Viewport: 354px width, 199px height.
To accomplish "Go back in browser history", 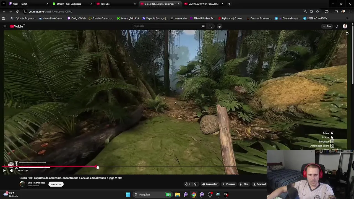I will (4, 12).
